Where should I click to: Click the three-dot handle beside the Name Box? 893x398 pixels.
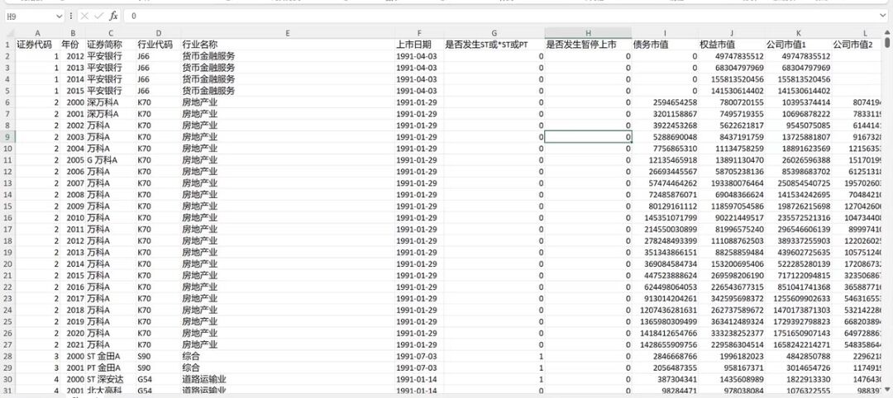point(70,16)
